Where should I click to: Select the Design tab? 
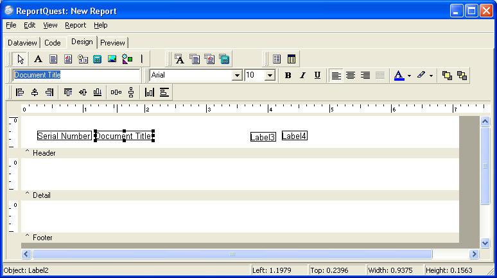[82, 42]
